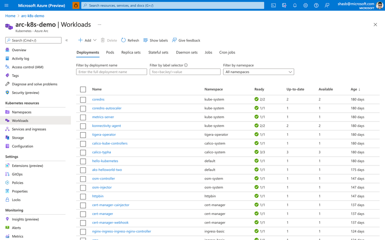Open the Azure portal hamburger menu
The image size is (385, 240).
7,5
